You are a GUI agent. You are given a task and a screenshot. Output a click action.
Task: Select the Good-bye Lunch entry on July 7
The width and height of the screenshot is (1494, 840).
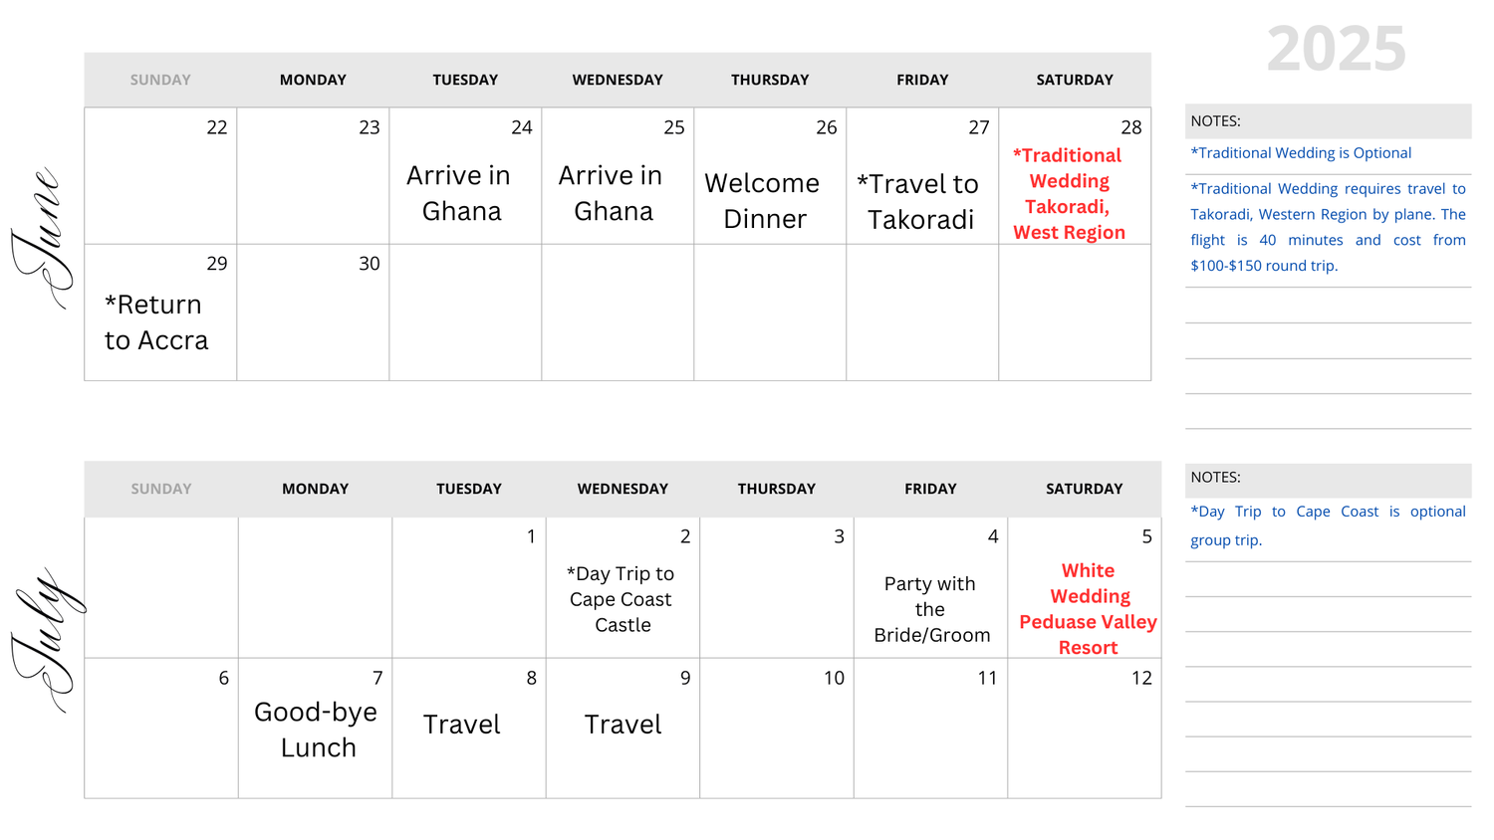[x=317, y=730]
